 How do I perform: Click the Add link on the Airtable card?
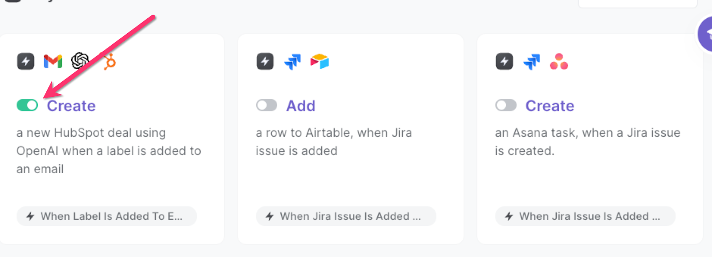(300, 106)
